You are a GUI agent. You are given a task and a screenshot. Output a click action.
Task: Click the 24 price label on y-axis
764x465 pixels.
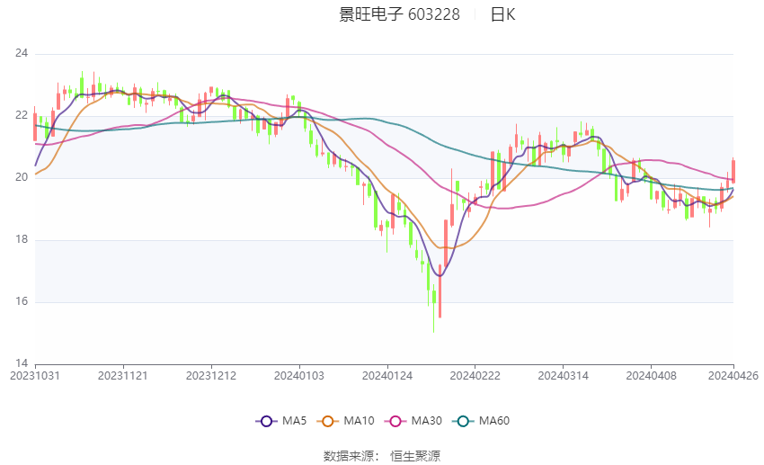(22, 54)
